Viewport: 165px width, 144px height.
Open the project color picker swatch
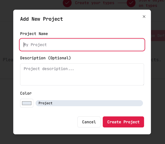27,103
